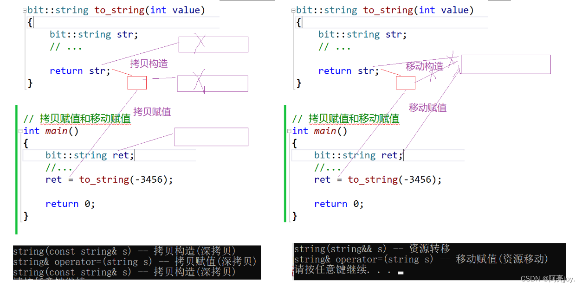Image resolution: width=582 pixels, height=287 pixels.
Task: Collapse the right main function definition
Action: point(290,131)
